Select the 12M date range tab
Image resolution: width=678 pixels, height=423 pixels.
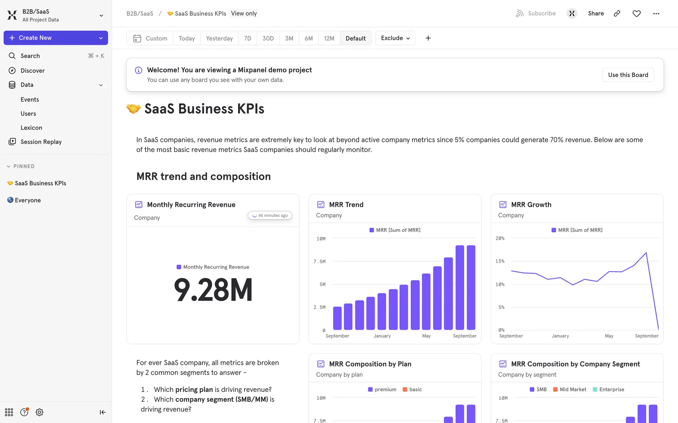point(329,38)
